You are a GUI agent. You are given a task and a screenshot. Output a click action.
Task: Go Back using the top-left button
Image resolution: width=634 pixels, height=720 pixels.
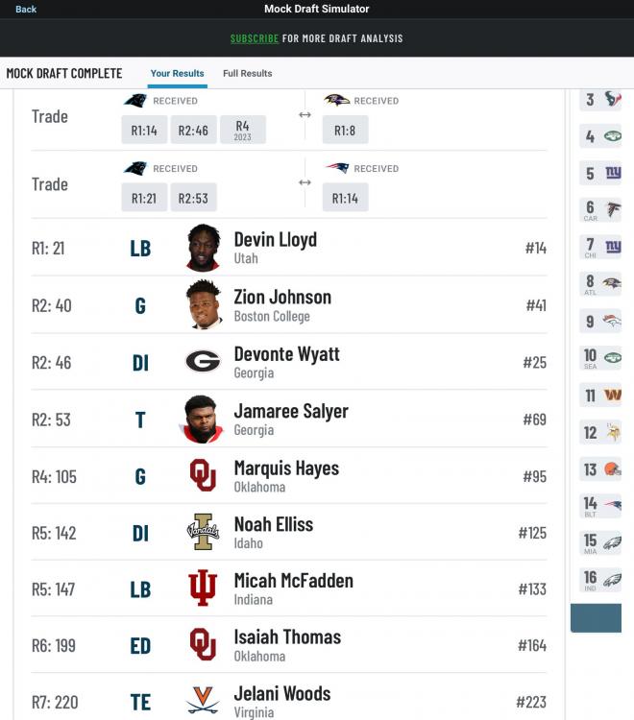[x=26, y=9]
